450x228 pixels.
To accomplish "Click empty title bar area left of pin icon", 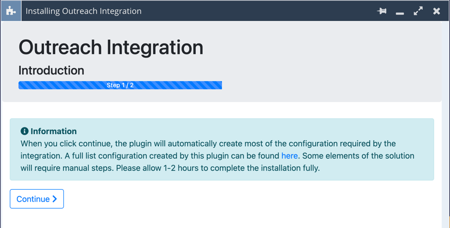I will pos(258,11).
